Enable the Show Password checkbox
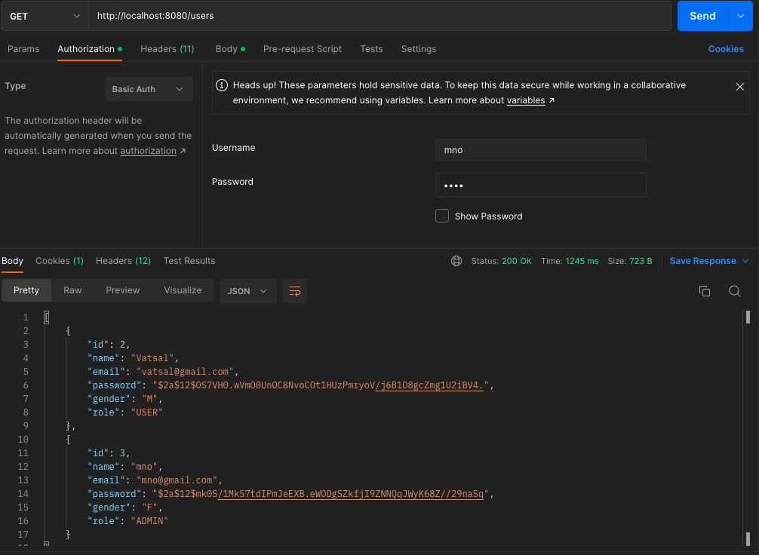The height and width of the screenshot is (555, 759). [x=442, y=216]
